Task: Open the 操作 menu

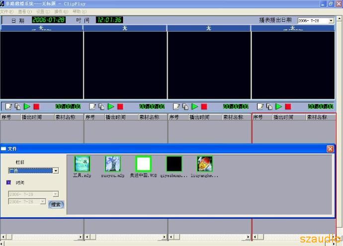Action: (61, 11)
